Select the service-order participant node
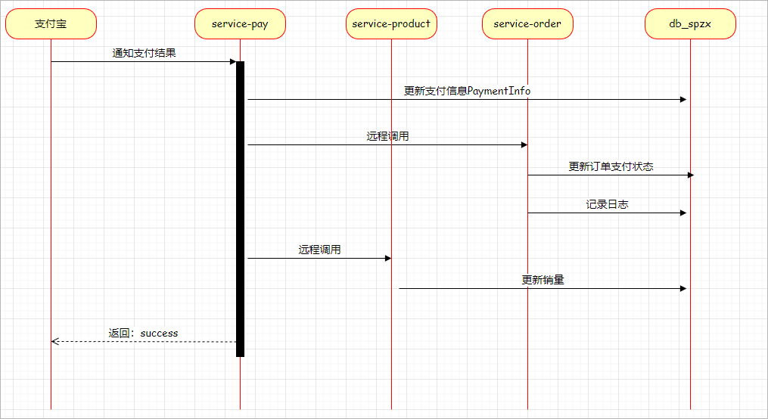This screenshot has width=768, height=419. [527, 24]
